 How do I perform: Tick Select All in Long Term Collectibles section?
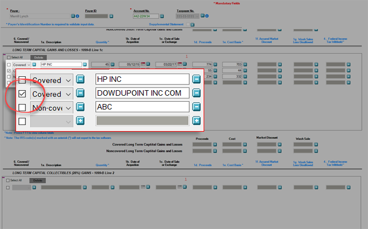click(x=8, y=180)
